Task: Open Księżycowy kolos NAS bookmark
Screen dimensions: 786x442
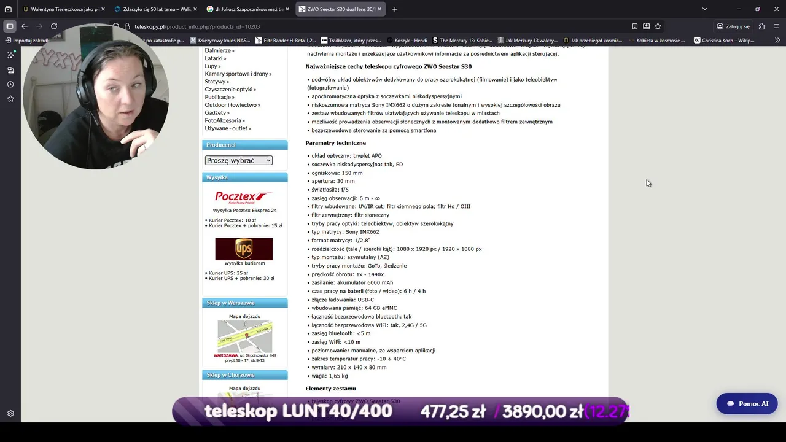Action: (x=220, y=41)
